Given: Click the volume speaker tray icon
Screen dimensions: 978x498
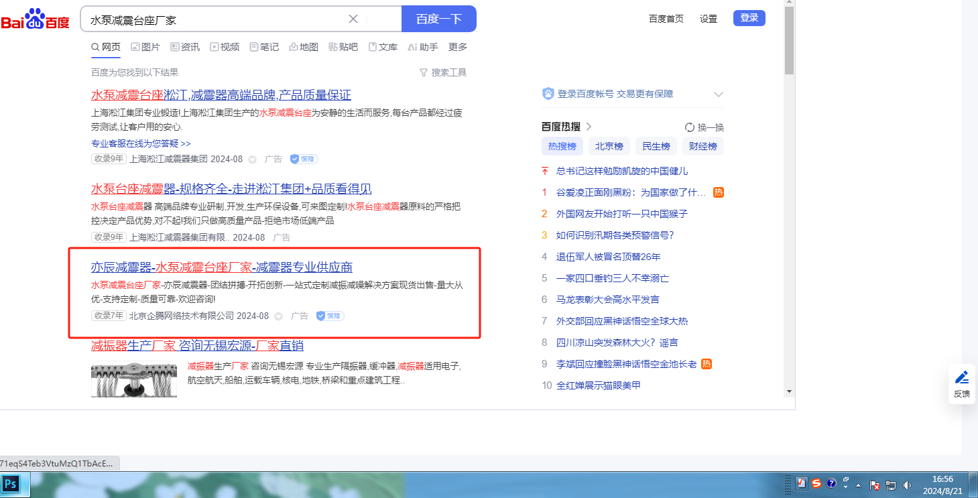Looking at the screenshot, I should coord(907,485).
